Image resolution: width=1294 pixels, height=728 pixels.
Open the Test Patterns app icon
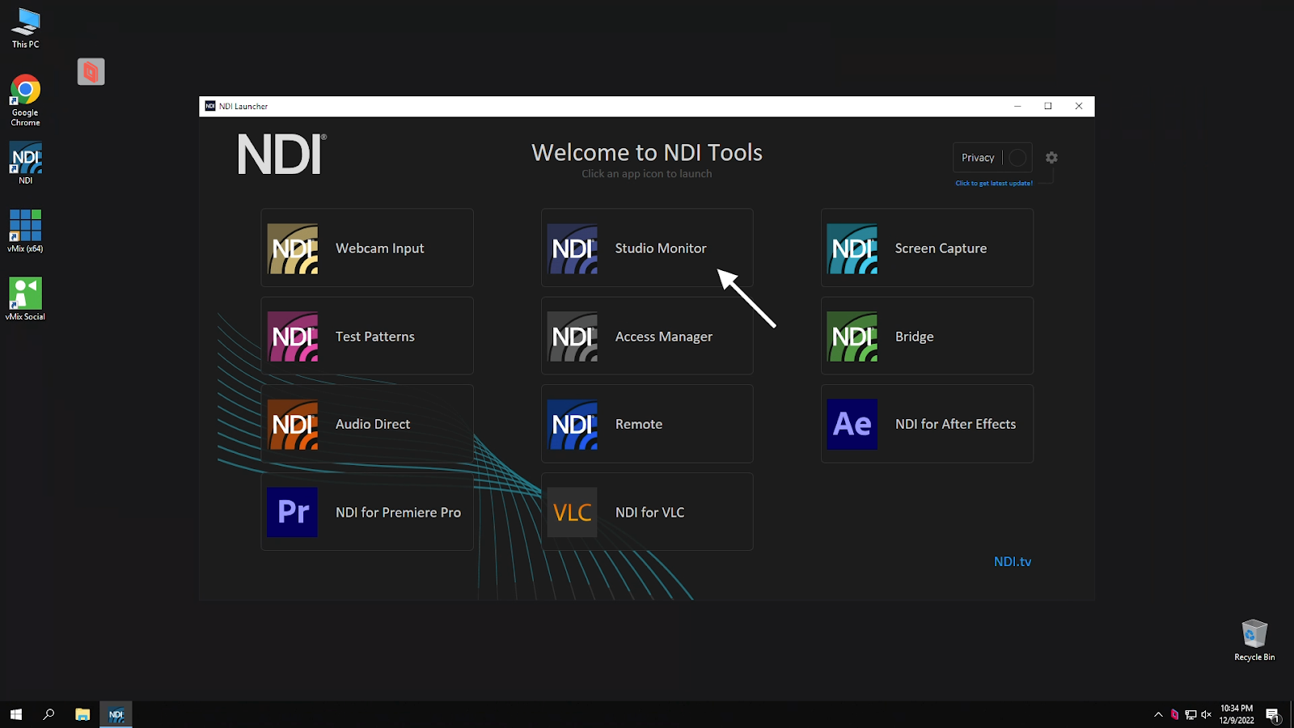tap(293, 336)
